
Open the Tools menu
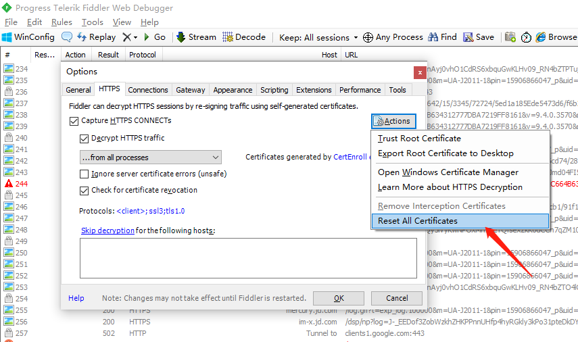point(92,22)
